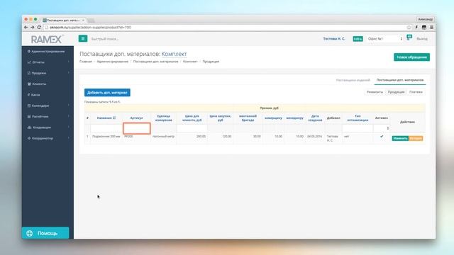Click the Добавить доп. материал button
The image size is (454, 255).
(107, 93)
